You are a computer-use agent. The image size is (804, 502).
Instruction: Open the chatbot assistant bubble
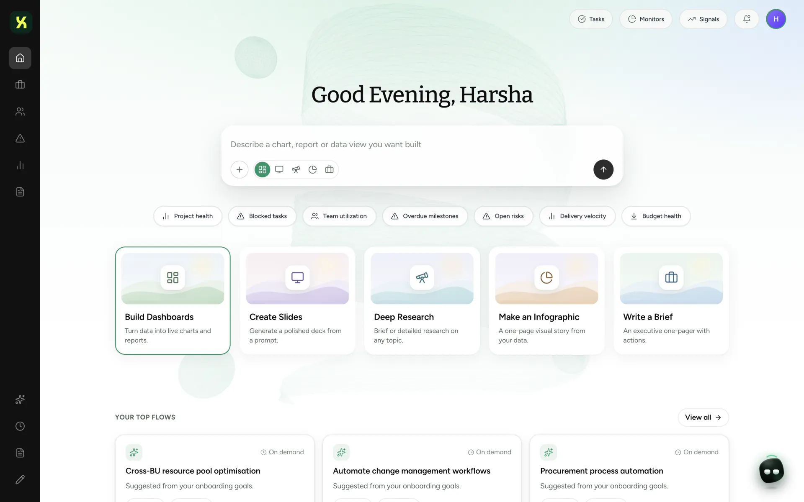click(x=771, y=471)
